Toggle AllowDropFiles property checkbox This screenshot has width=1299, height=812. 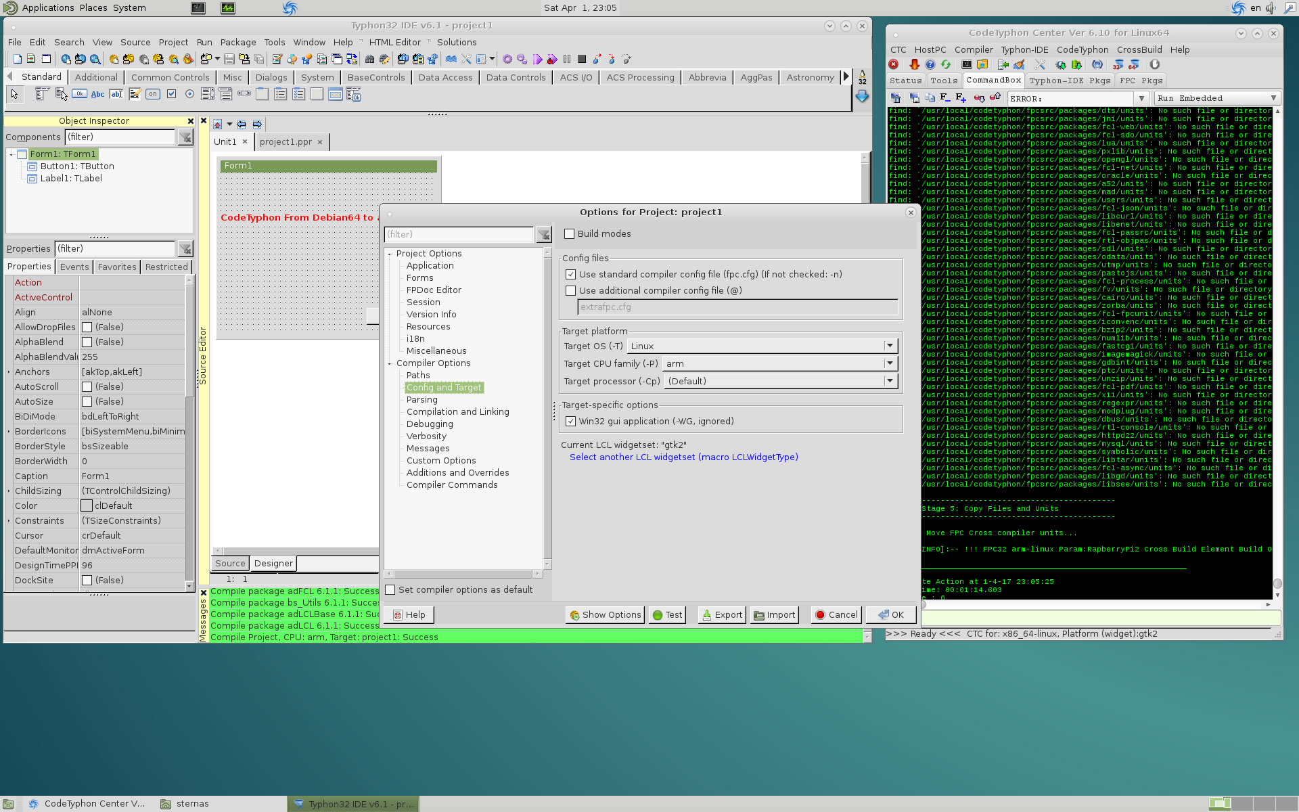pyautogui.click(x=87, y=327)
